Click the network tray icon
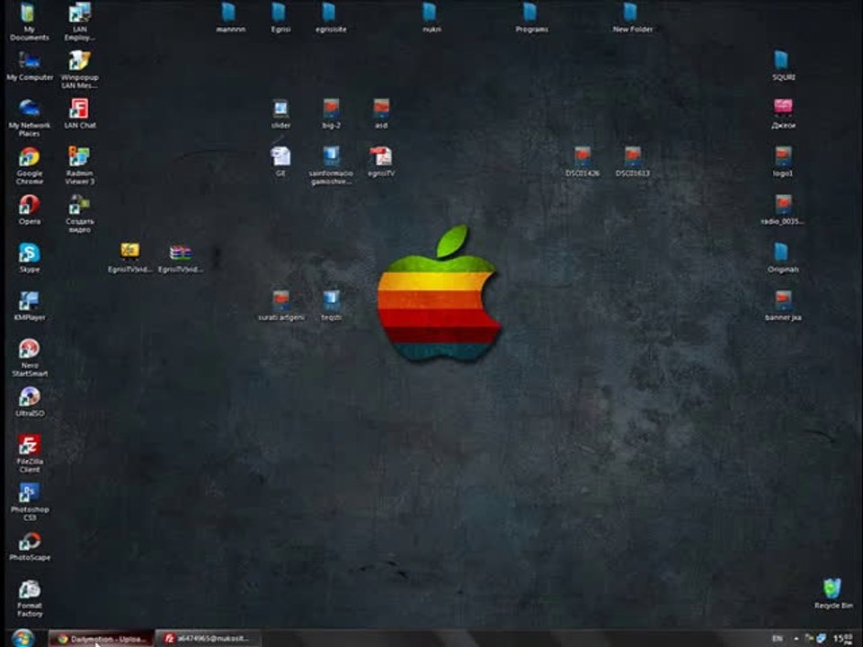Viewport: 863px width, 647px height. coord(821,638)
